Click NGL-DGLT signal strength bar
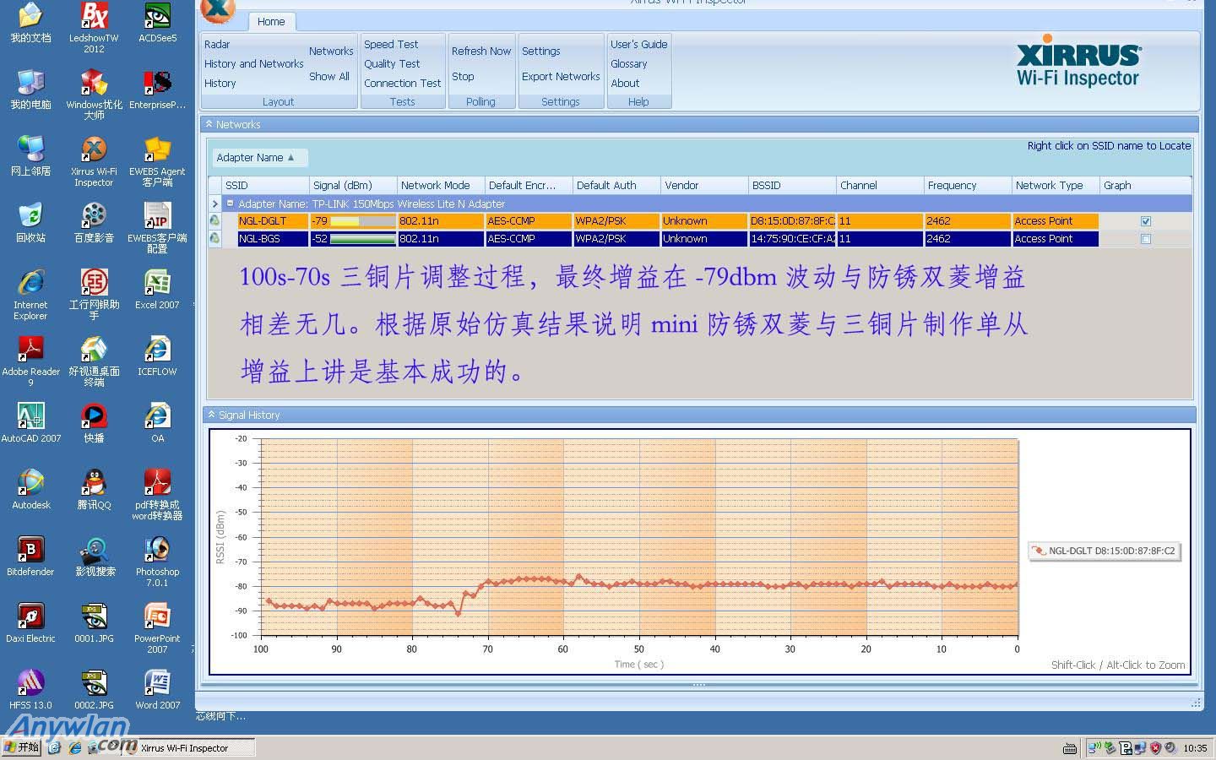The width and height of the screenshot is (1216, 760). [362, 221]
